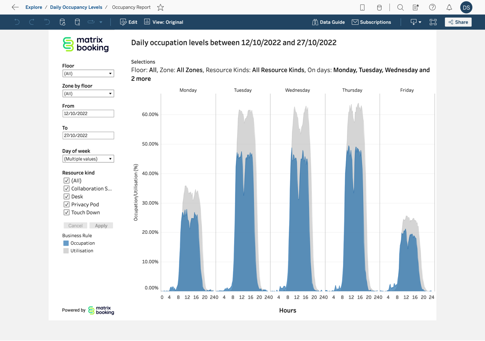Image resolution: width=485 pixels, height=341 pixels.
Task: Expand the Floor dropdown
Action: click(88, 74)
